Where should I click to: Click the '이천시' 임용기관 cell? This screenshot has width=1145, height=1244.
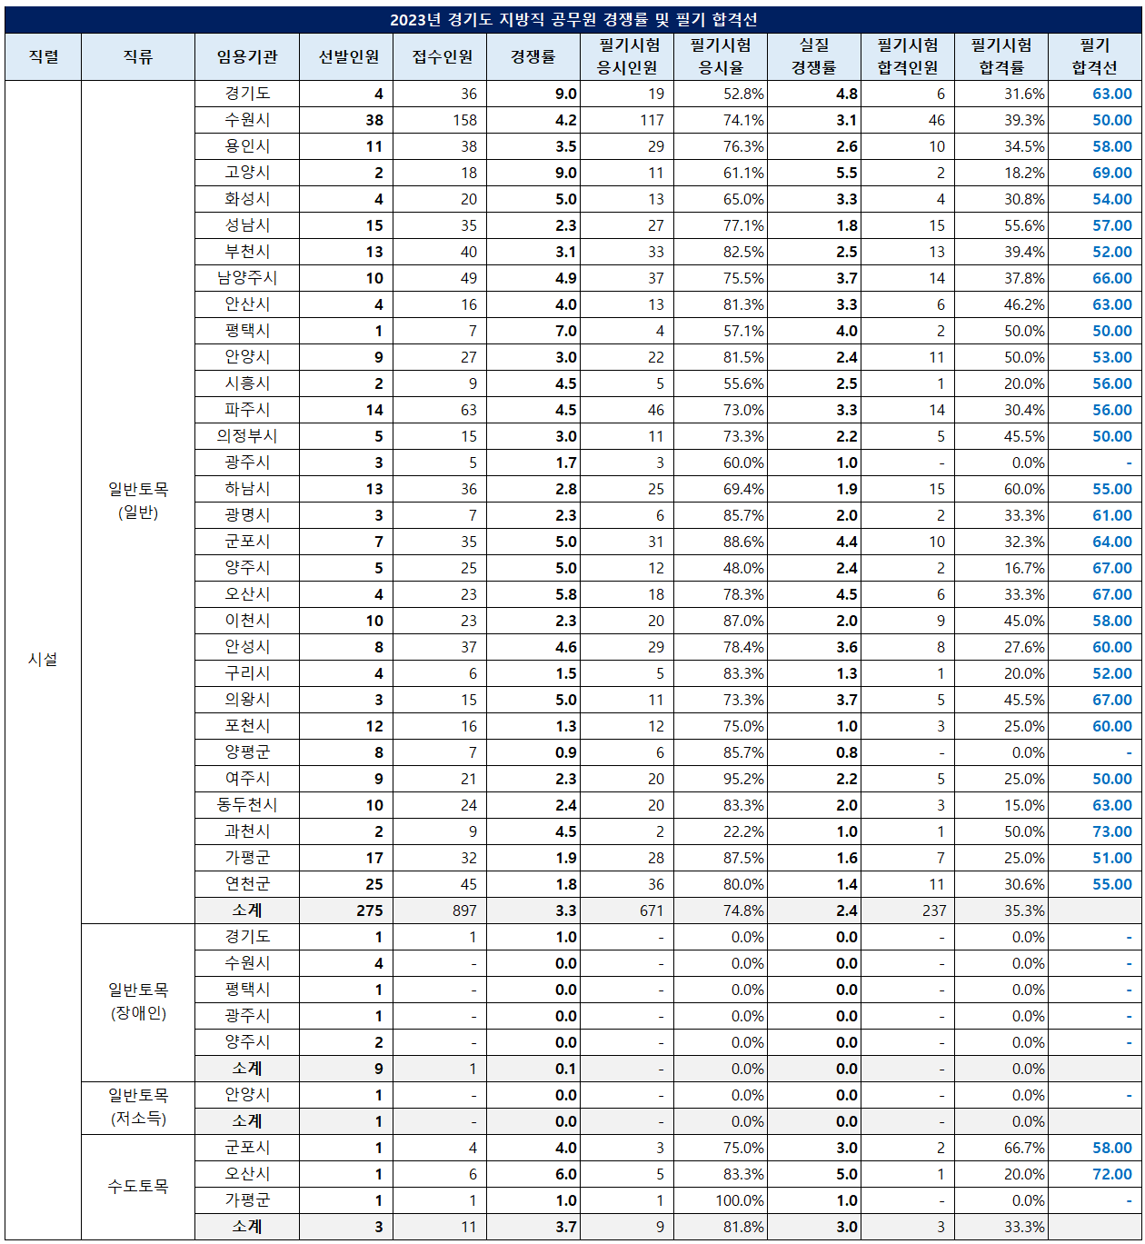247,621
